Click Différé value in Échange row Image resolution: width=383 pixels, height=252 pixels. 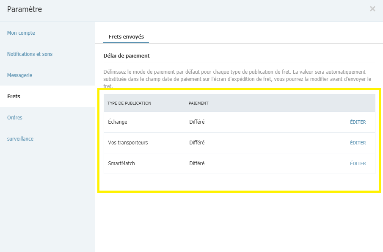coord(197,122)
